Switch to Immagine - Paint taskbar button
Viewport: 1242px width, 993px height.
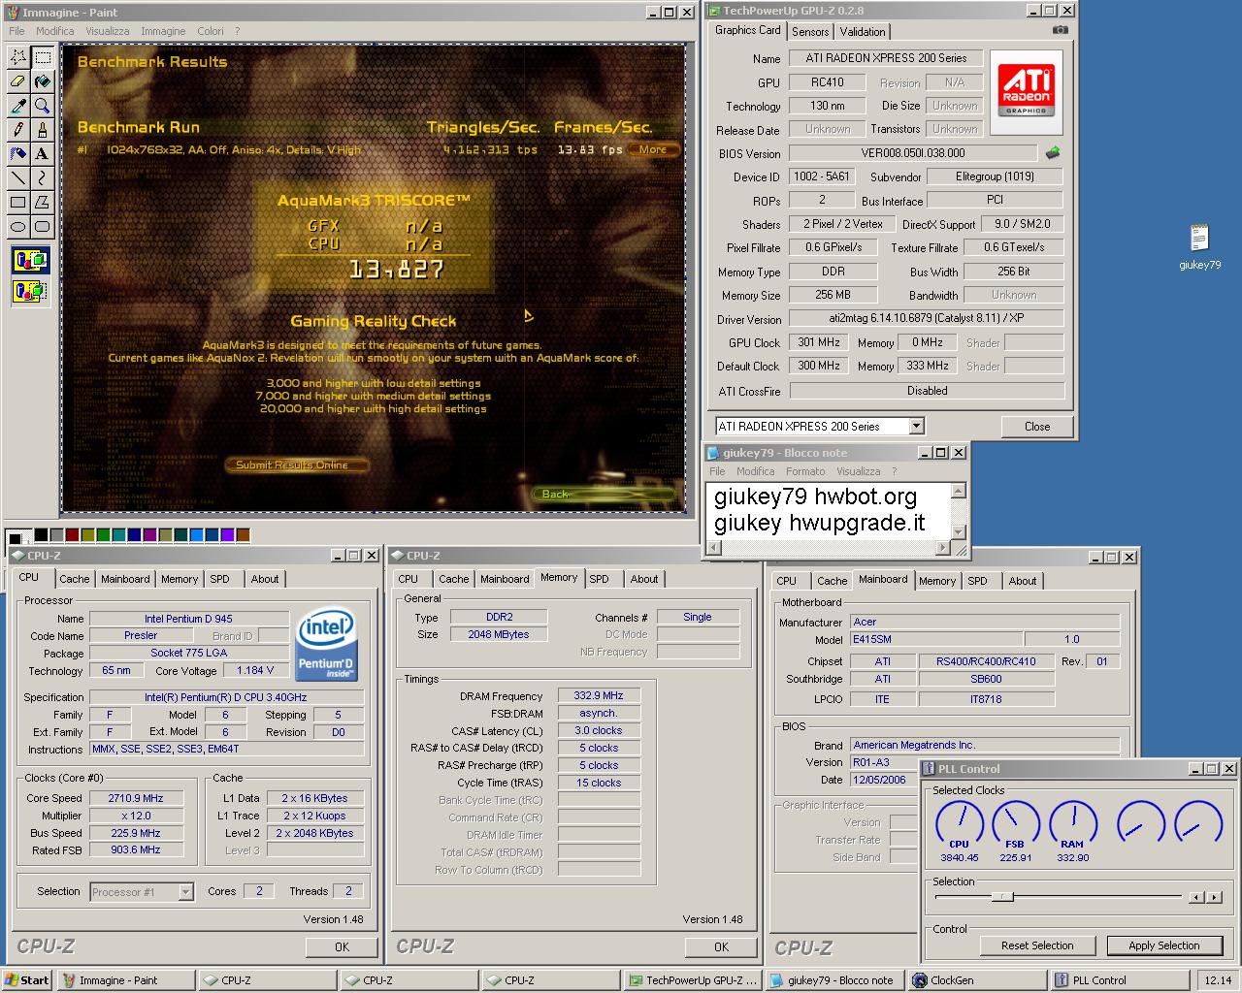click(x=125, y=980)
